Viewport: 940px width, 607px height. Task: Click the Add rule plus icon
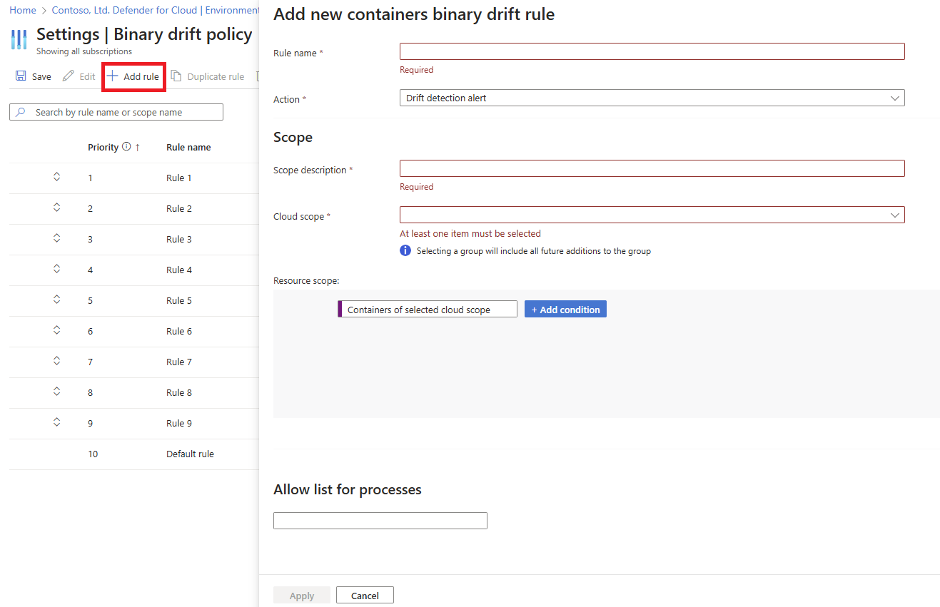(113, 76)
